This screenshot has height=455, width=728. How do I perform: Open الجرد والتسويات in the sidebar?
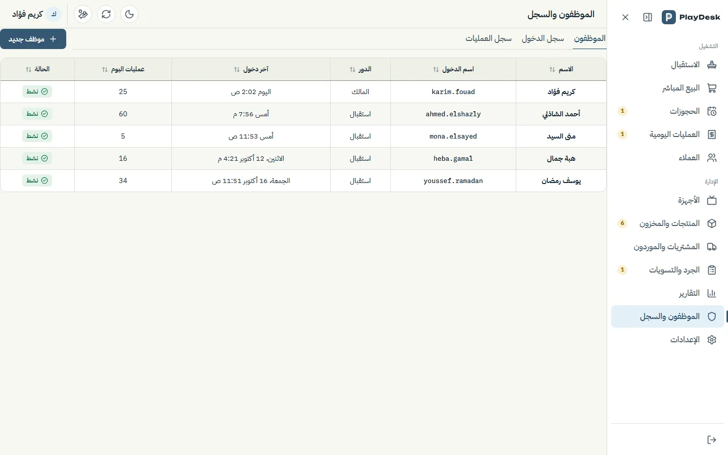pyautogui.click(x=667, y=270)
